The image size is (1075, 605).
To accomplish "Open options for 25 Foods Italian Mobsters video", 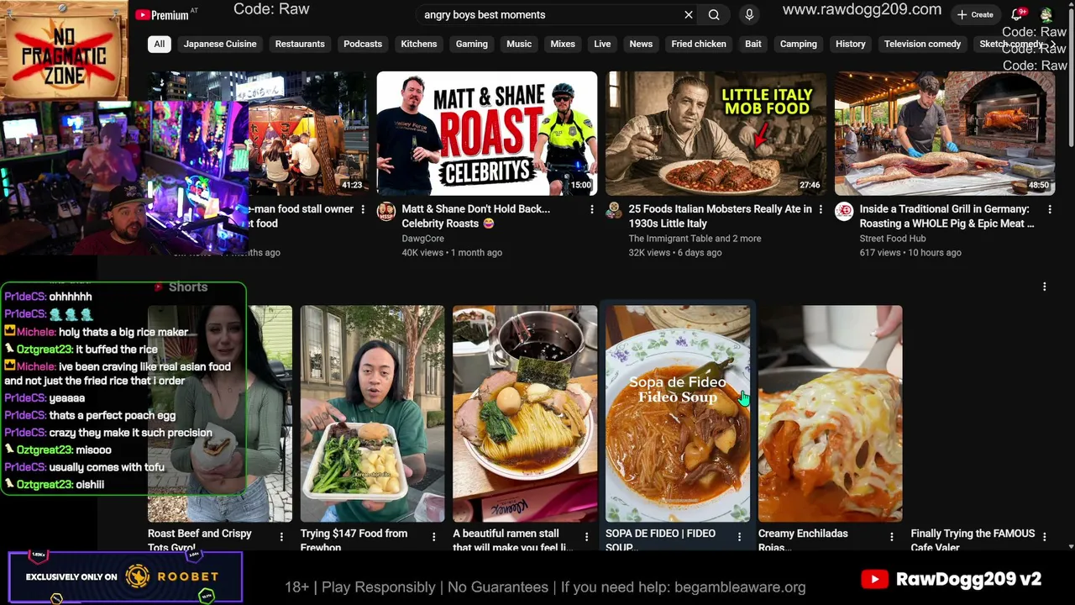I will (821, 209).
